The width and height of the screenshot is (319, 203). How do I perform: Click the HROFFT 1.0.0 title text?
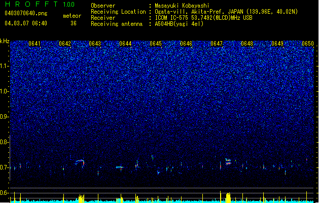(x=40, y=4)
